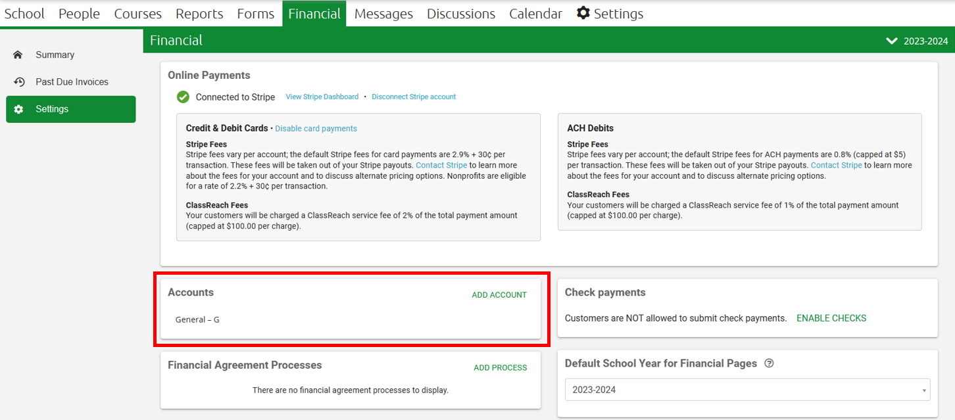Click the ACH Debits heading

591,128
